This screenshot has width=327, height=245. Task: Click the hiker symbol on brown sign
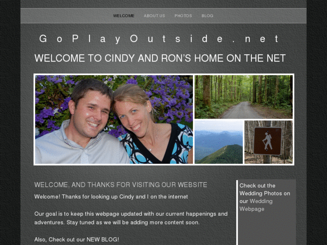point(267,141)
